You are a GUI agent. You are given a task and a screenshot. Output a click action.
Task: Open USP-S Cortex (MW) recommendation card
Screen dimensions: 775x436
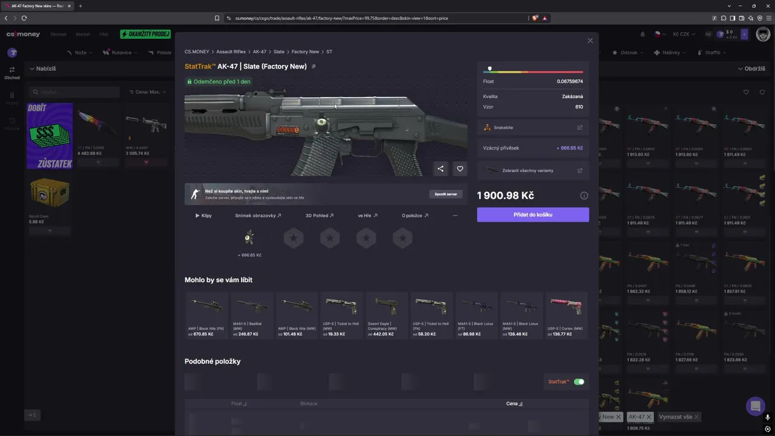pos(567,315)
